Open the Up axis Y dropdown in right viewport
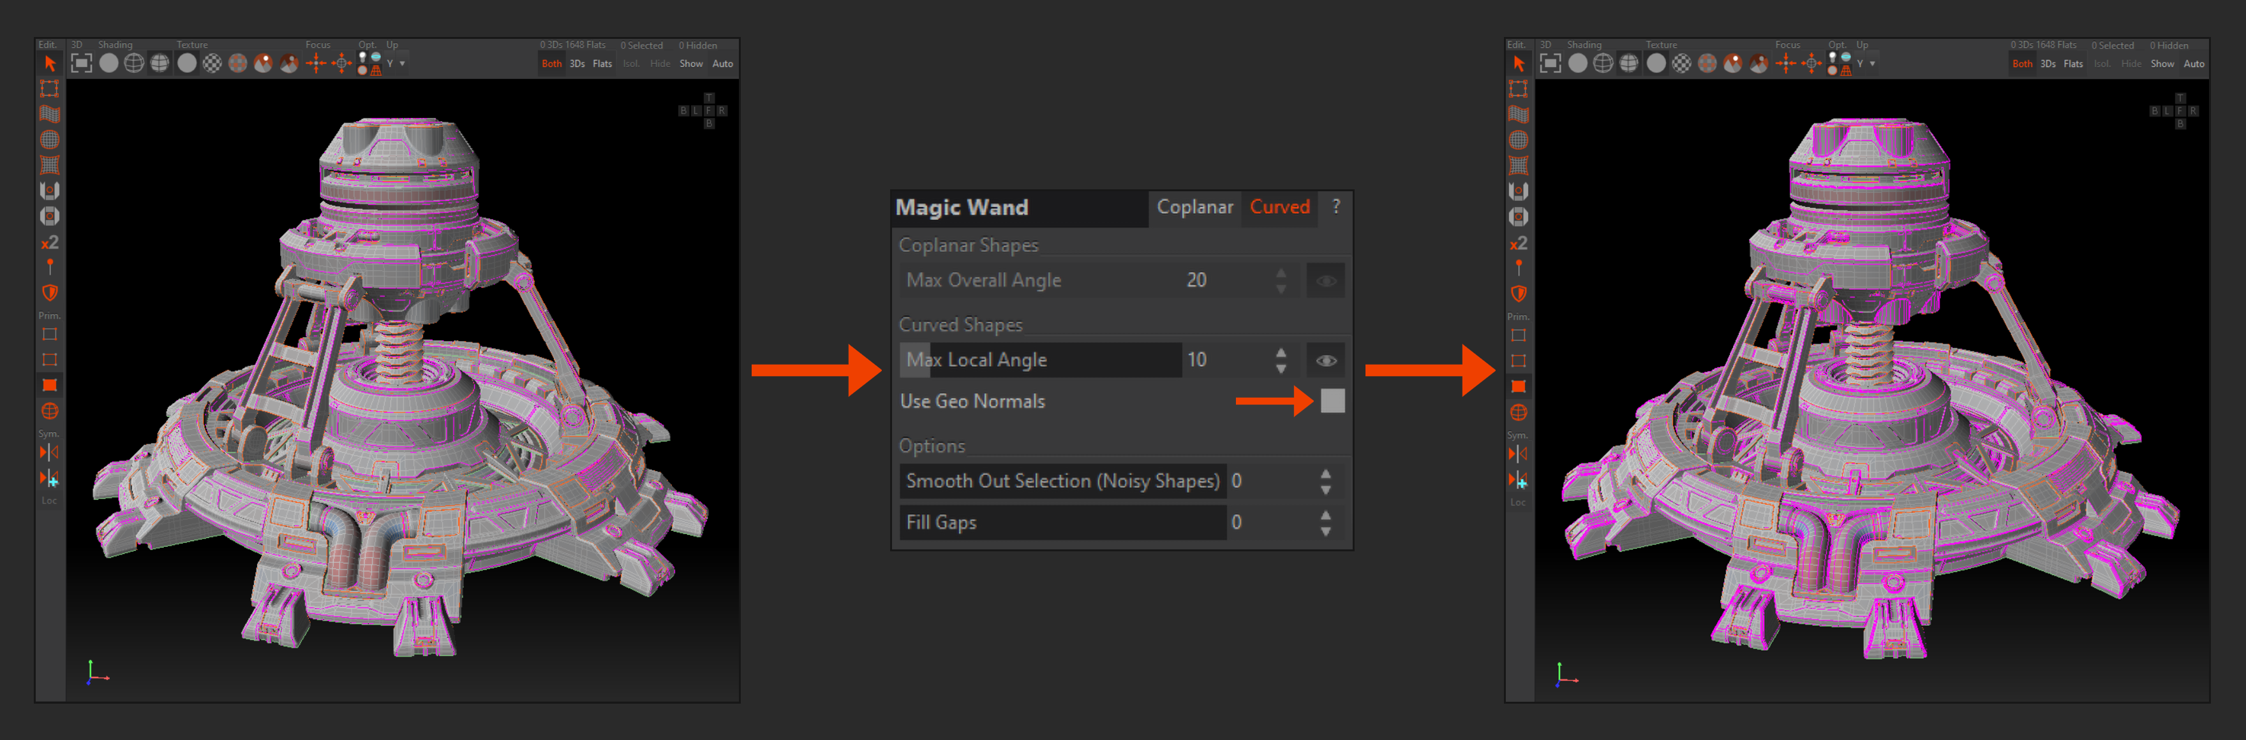 tap(1866, 64)
